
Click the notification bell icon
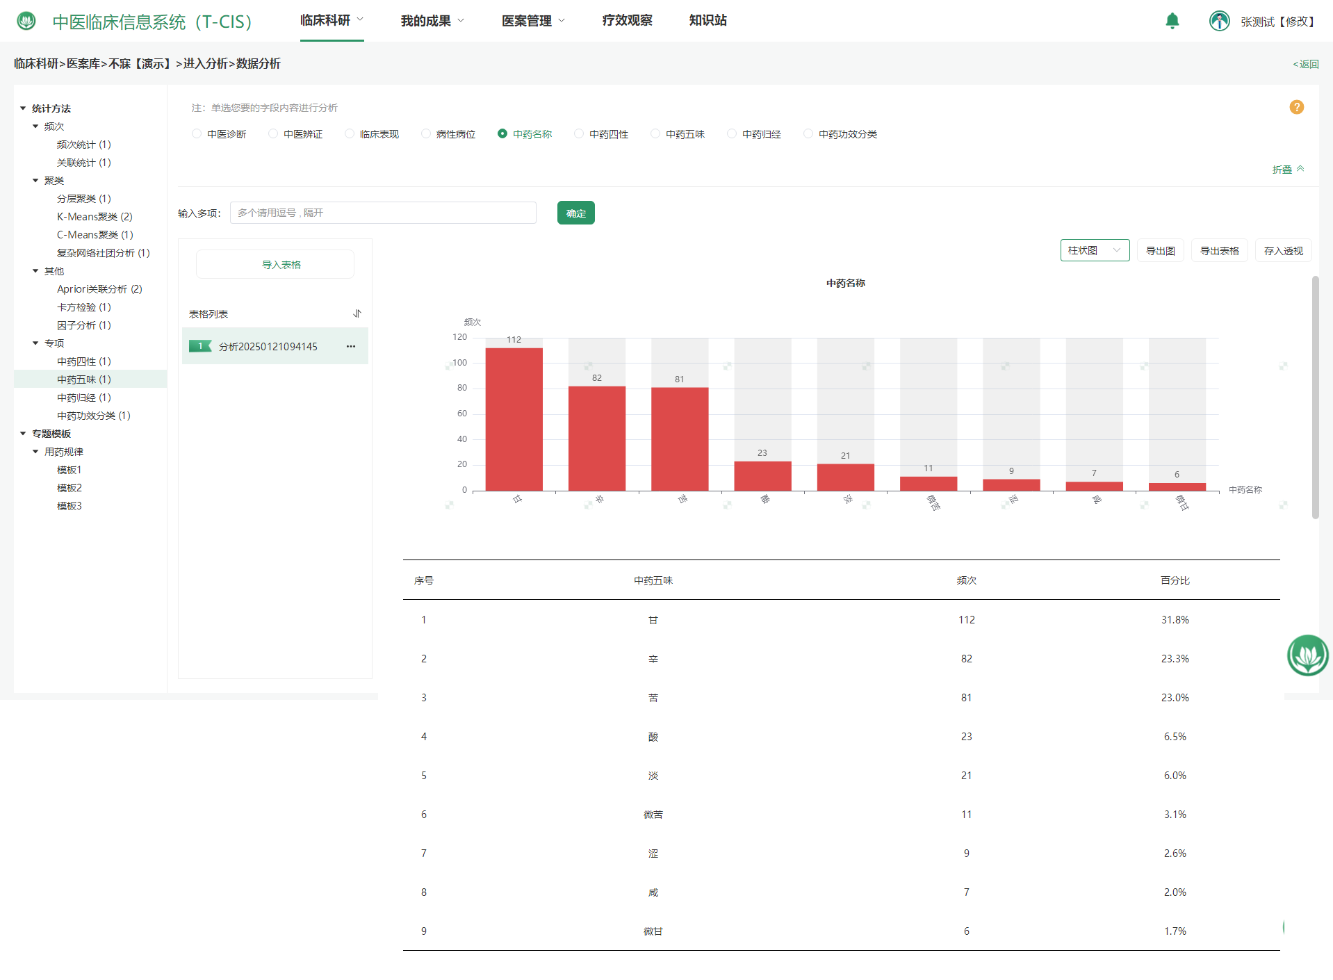point(1172,21)
